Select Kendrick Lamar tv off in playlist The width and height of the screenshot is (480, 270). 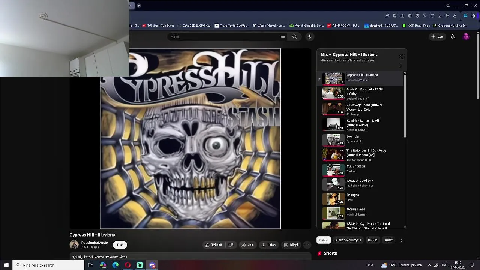(x=360, y=125)
